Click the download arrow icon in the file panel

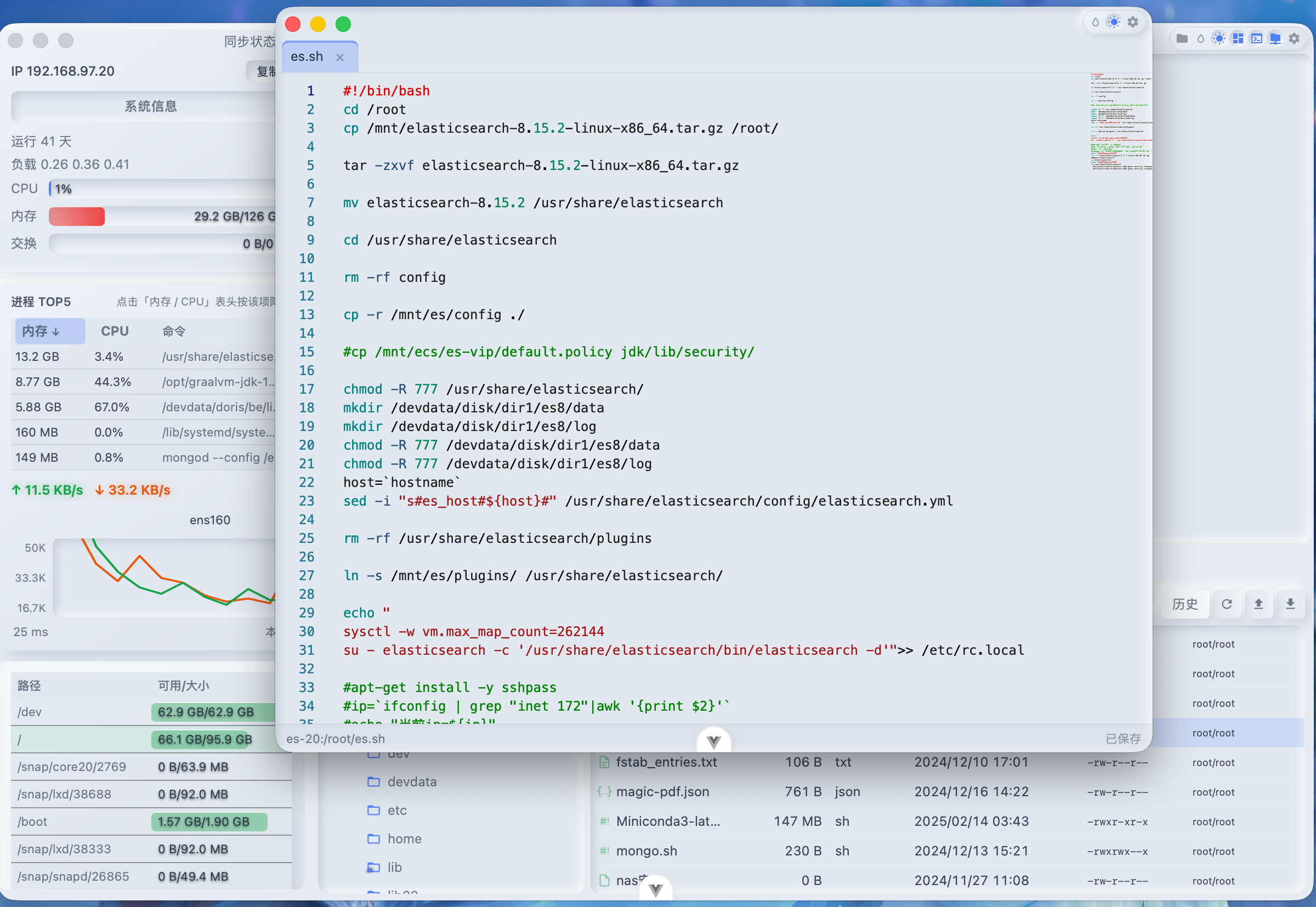[x=1290, y=604]
